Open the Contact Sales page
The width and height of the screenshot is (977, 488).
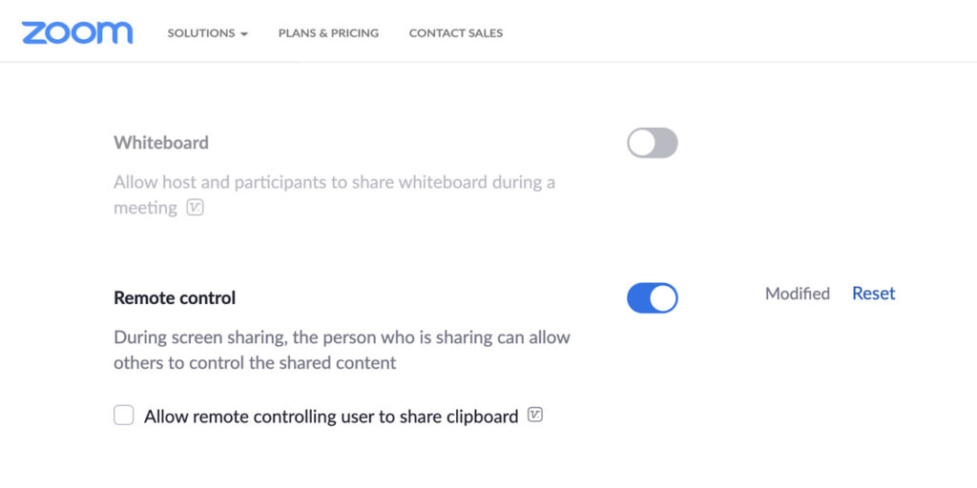pos(456,33)
